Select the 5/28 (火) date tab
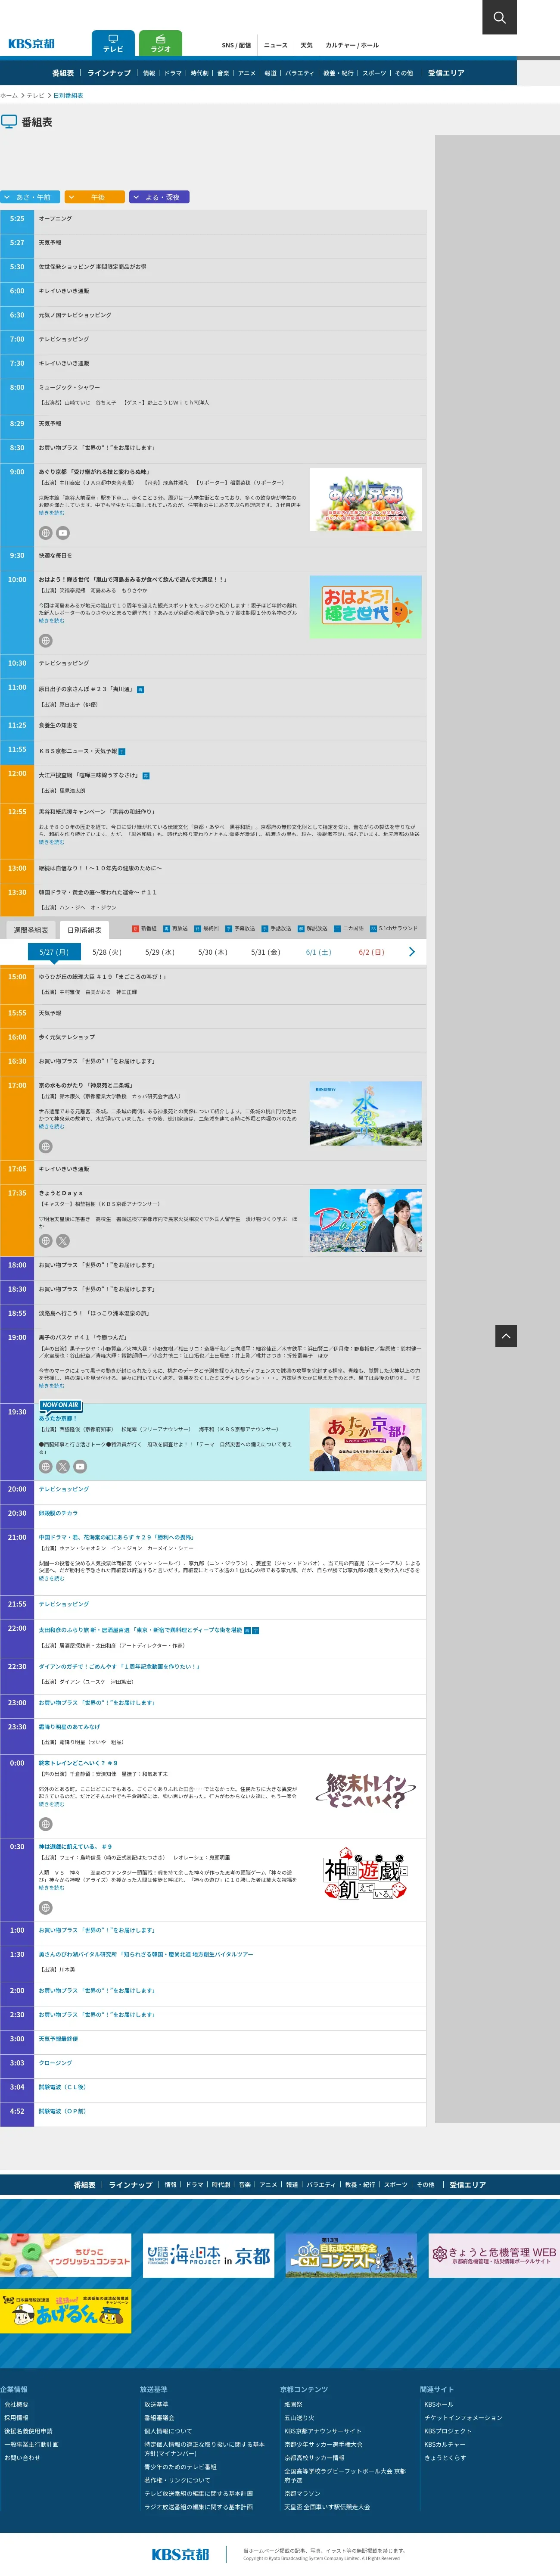This screenshot has width=560, height=2576. pyautogui.click(x=107, y=952)
